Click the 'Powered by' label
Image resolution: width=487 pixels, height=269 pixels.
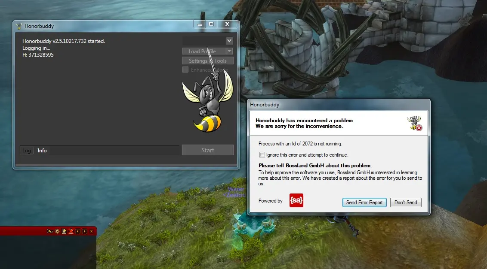(271, 201)
